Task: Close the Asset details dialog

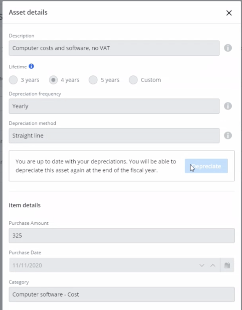Action: (x=229, y=13)
